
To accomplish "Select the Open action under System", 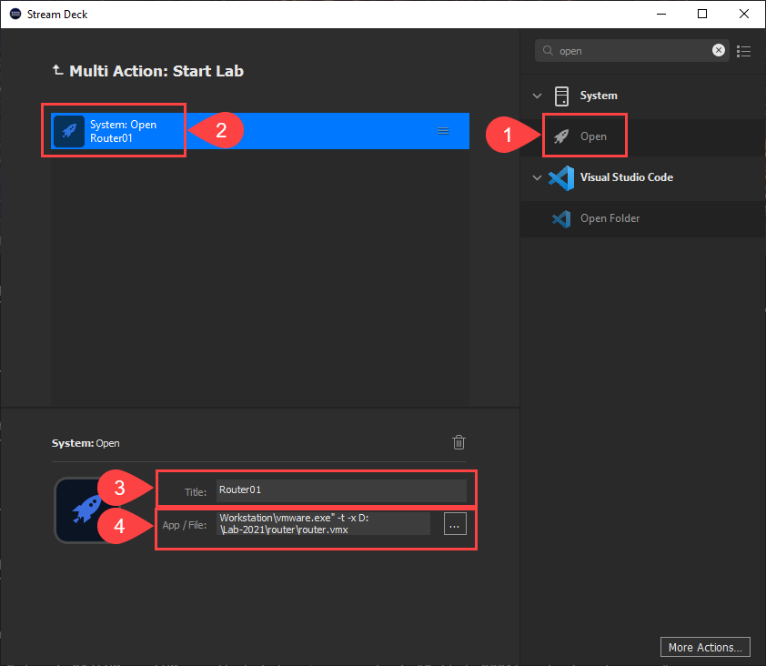I will (x=643, y=136).
